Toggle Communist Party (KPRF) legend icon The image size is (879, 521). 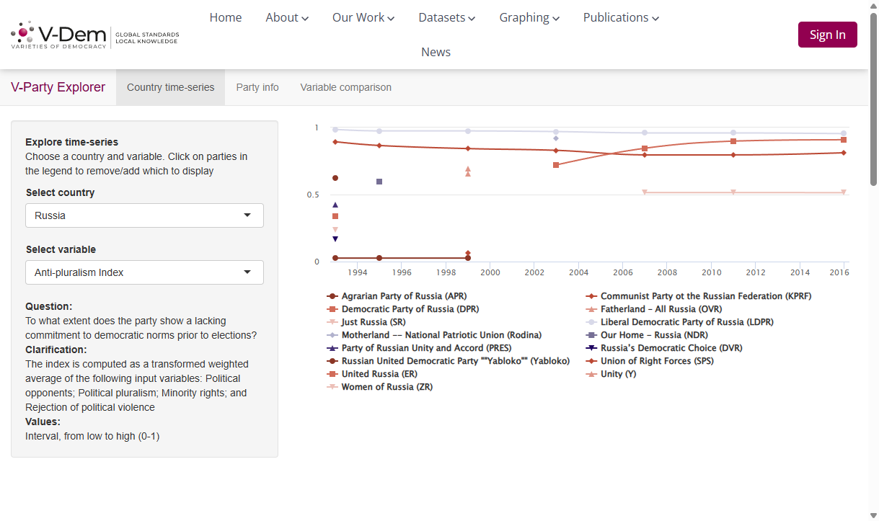(591, 296)
